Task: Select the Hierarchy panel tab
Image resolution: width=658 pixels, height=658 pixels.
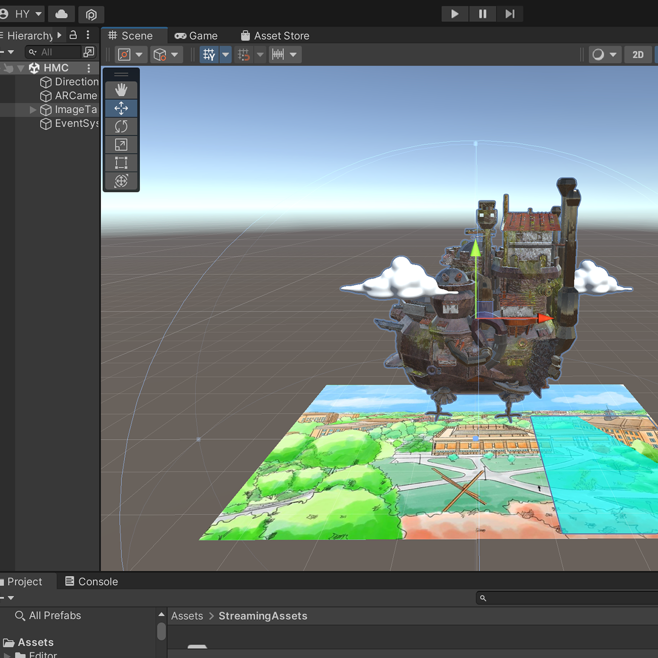Action: tap(30, 36)
